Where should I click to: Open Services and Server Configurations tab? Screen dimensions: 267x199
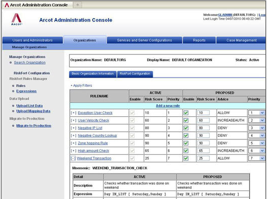coord(144,40)
